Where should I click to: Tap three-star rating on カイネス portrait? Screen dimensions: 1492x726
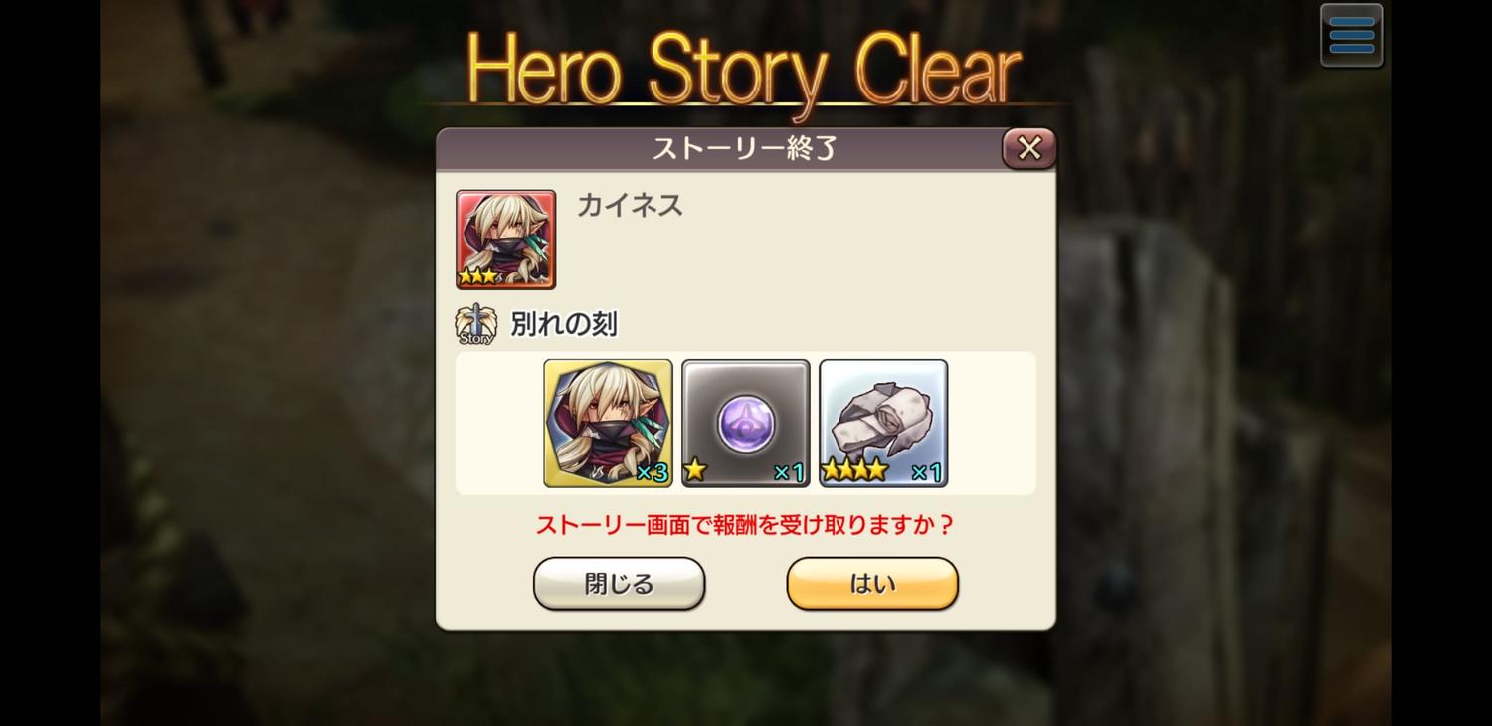(478, 276)
